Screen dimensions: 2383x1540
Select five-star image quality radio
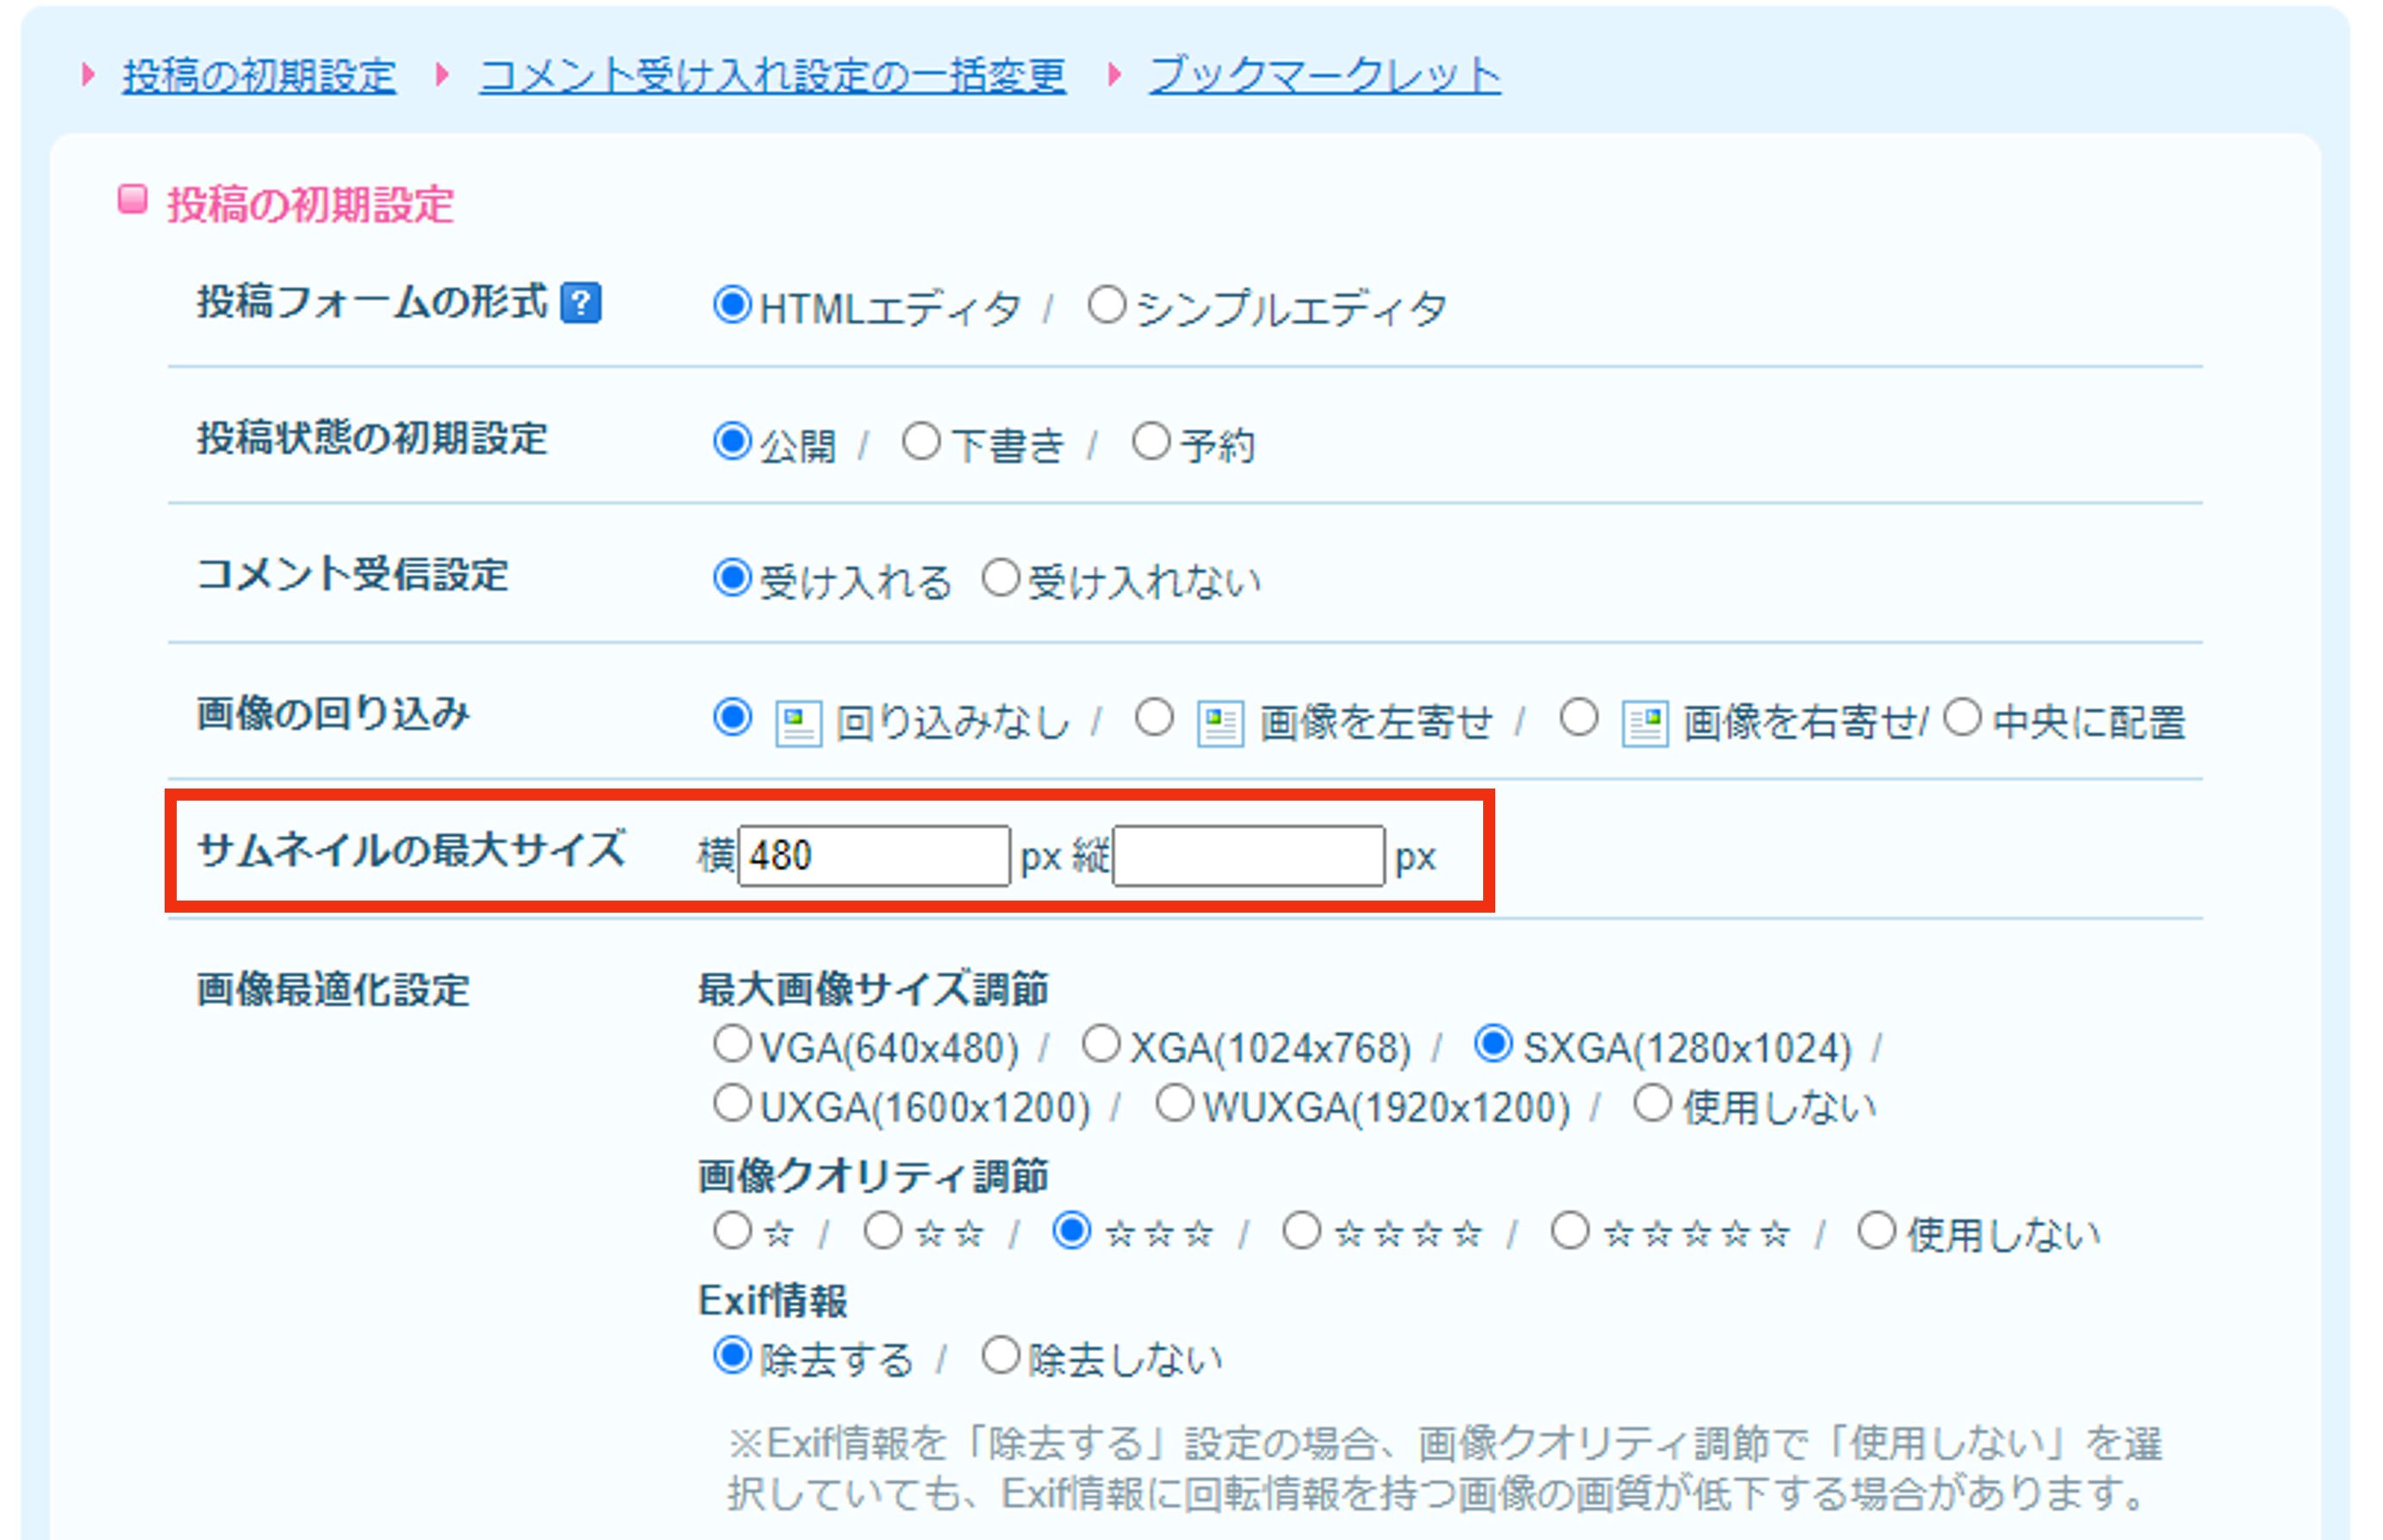coord(1570,1231)
